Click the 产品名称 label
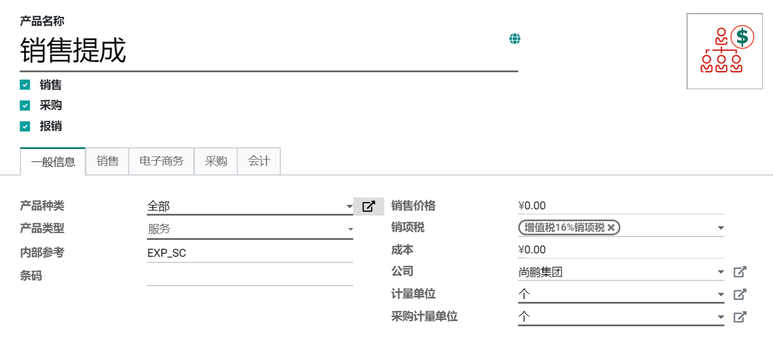The image size is (773, 342). click(42, 22)
